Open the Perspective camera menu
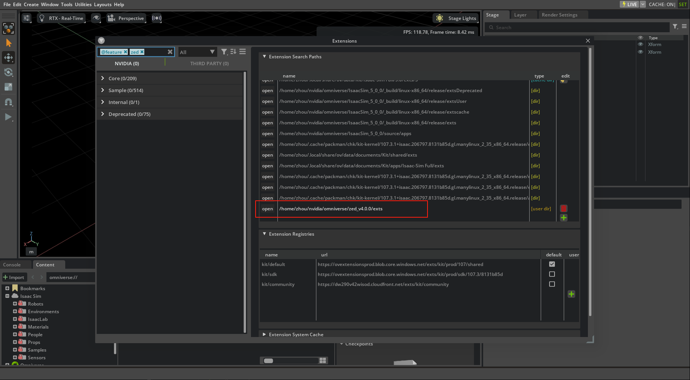This screenshot has width=690, height=380. [x=126, y=18]
